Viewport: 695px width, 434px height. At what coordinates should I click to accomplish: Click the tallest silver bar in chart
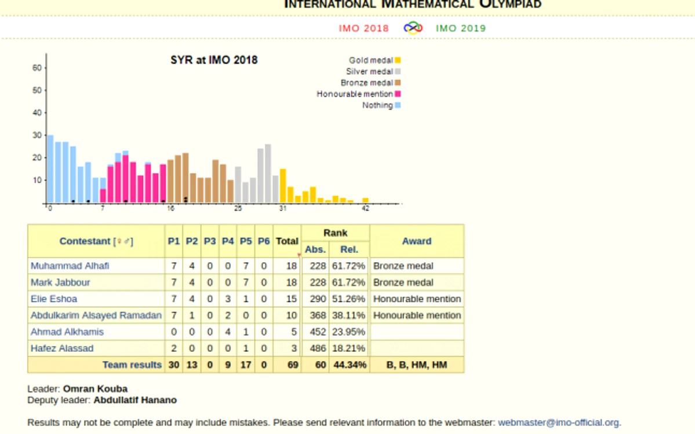pos(268,174)
